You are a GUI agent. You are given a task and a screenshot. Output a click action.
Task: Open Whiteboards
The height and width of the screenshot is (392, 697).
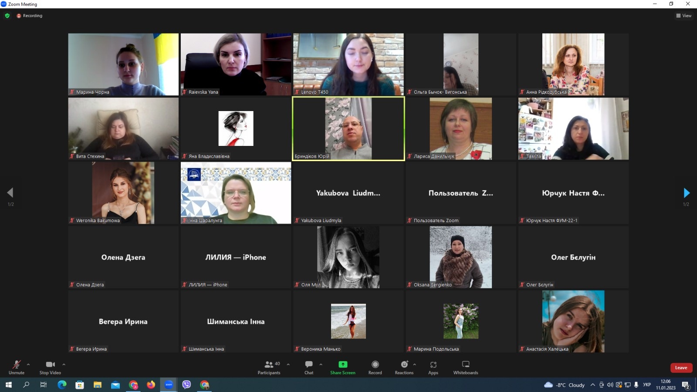[466, 367]
